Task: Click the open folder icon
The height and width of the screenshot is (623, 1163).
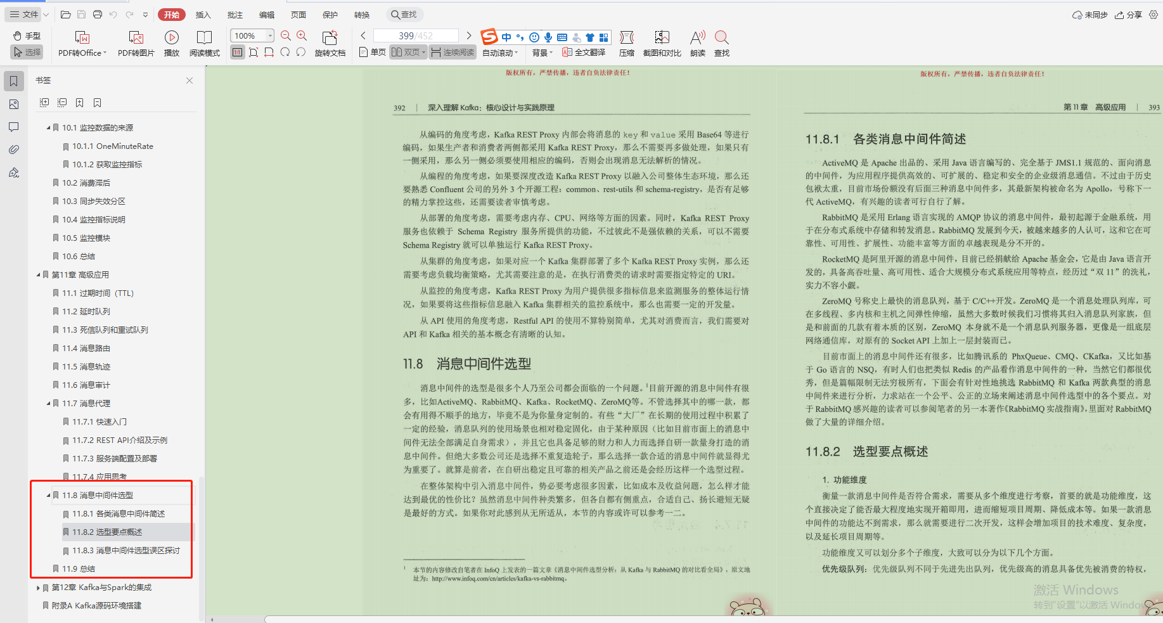Action: tap(65, 15)
